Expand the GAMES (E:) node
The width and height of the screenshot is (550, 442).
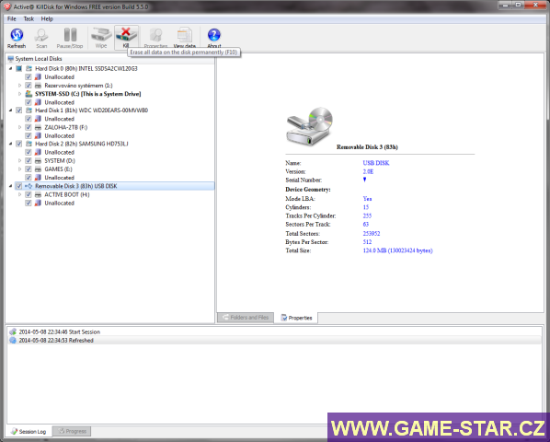19,169
